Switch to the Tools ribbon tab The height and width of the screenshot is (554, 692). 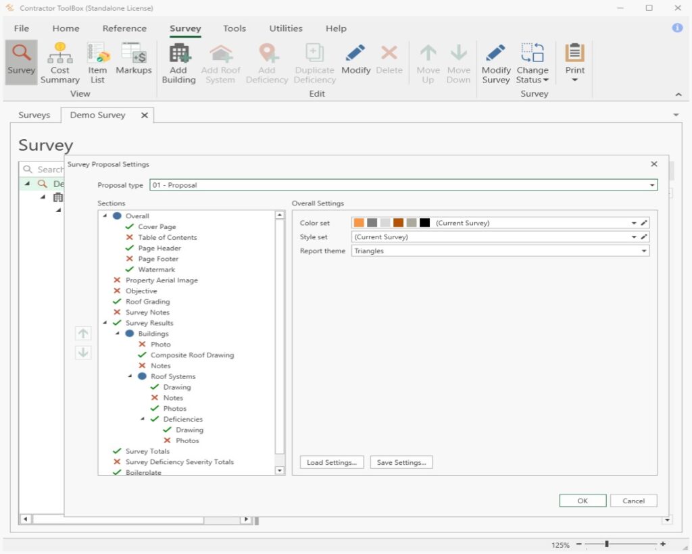point(234,28)
